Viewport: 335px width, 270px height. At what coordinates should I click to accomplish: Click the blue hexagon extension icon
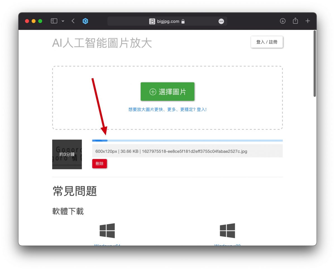pyautogui.click(x=85, y=21)
